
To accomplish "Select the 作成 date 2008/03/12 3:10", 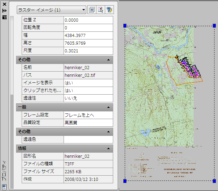I will coord(88,179).
